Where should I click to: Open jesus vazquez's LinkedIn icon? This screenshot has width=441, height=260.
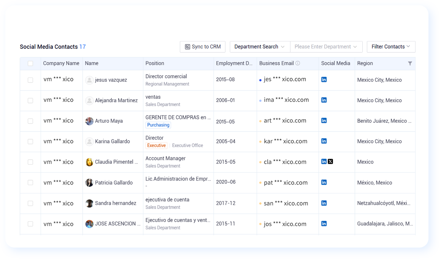[324, 79]
